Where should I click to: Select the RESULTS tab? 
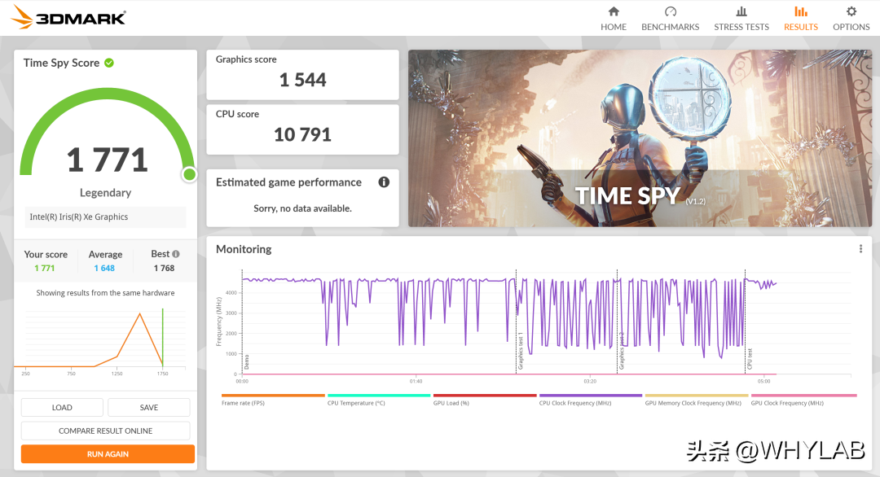(801, 18)
